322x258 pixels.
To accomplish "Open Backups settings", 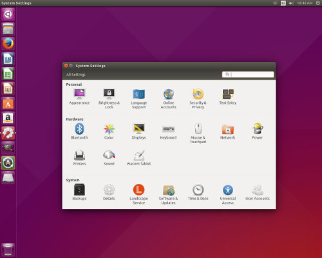I will 79,192.
